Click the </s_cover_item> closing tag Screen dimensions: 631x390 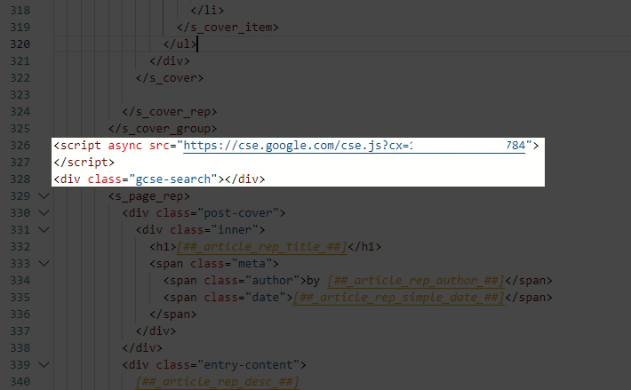(x=228, y=28)
